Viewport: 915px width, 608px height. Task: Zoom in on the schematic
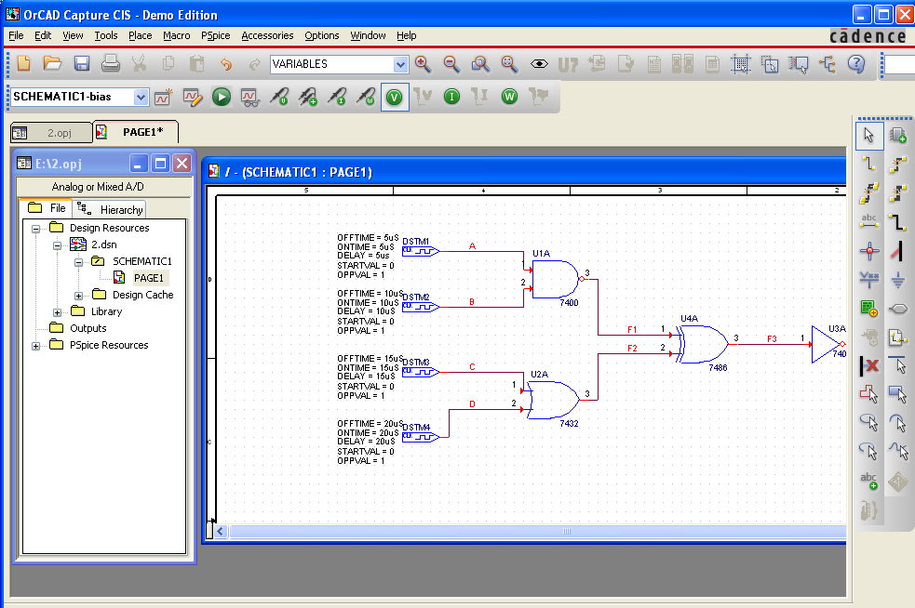pyautogui.click(x=424, y=64)
